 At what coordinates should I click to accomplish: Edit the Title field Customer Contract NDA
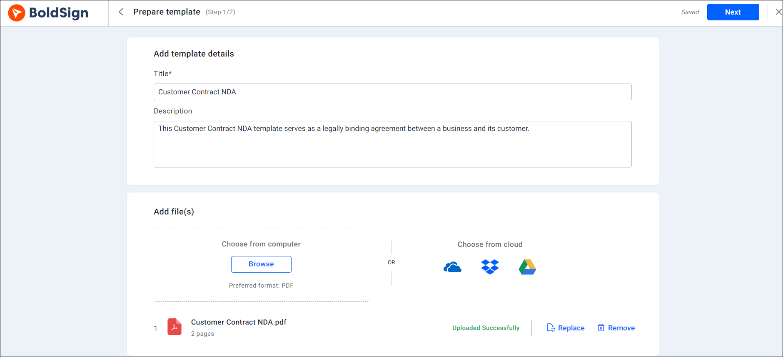coord(392,92)
